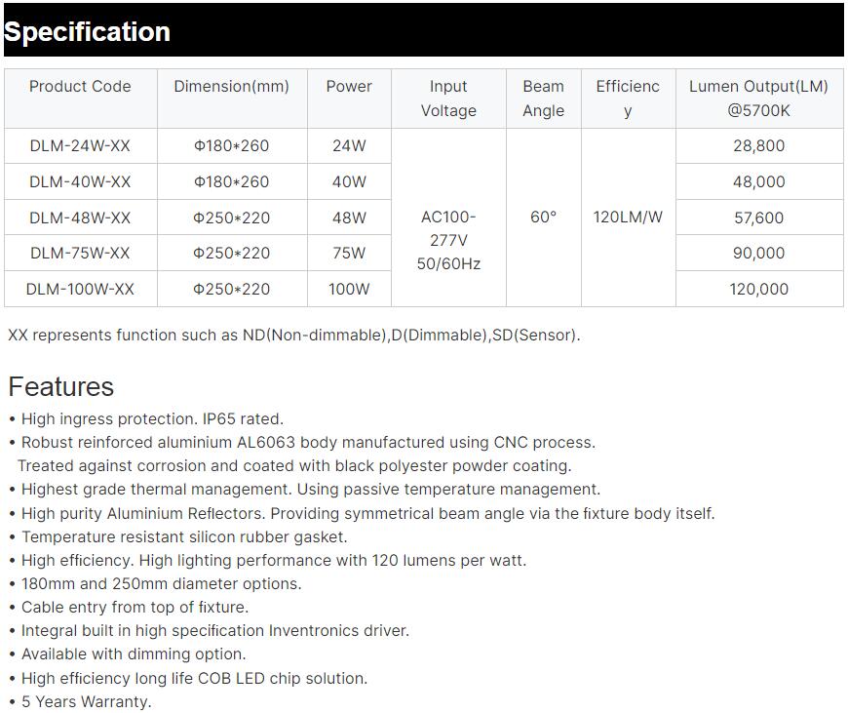Click the DLM-100W-XX product code cell
Image resolution: width=848 pixels, height=713 pixels.
coord(80,290)
